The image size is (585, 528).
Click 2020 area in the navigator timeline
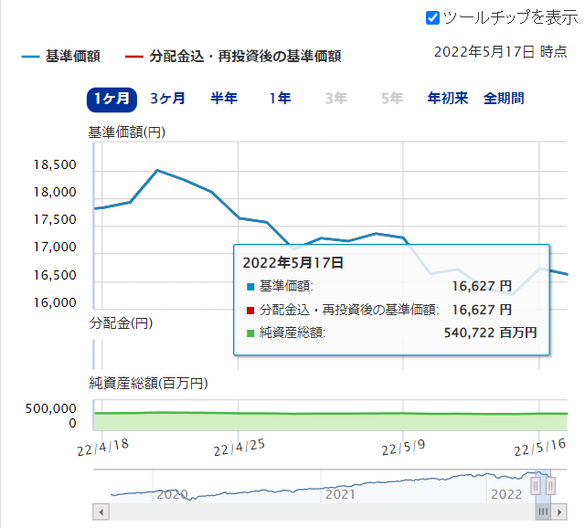click(172, 493)
